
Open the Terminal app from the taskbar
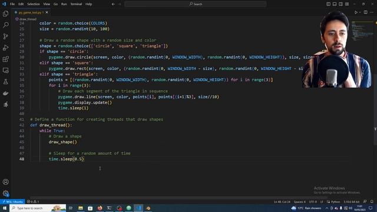[x=110, y=208]
